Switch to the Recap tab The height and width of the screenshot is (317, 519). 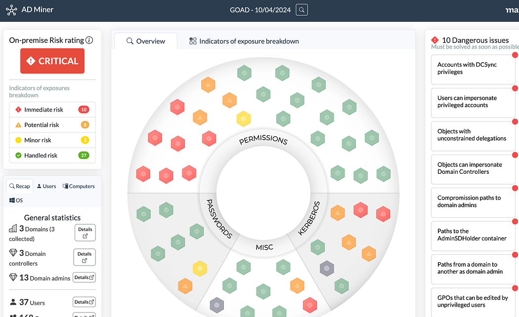[20, 186]
